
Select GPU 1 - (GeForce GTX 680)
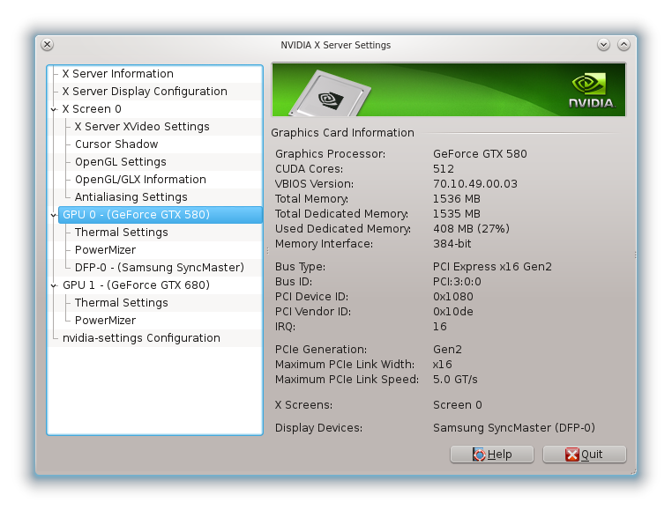[x=137, y=285]
